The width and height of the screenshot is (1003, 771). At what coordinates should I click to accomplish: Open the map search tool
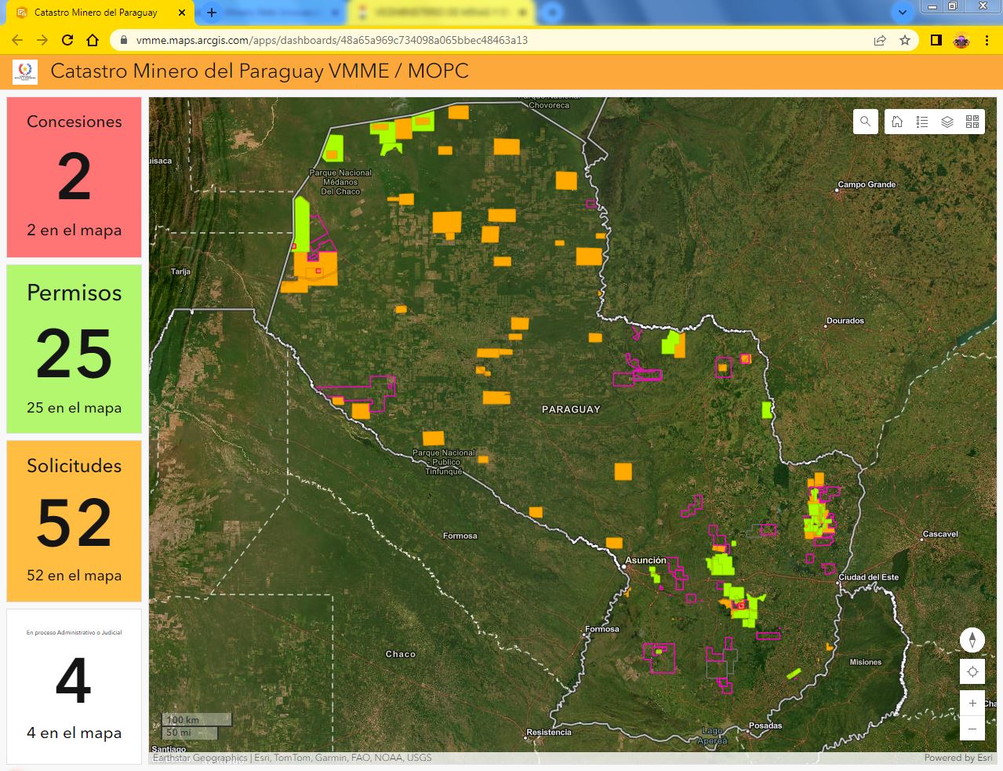click(x=865, y=122)
